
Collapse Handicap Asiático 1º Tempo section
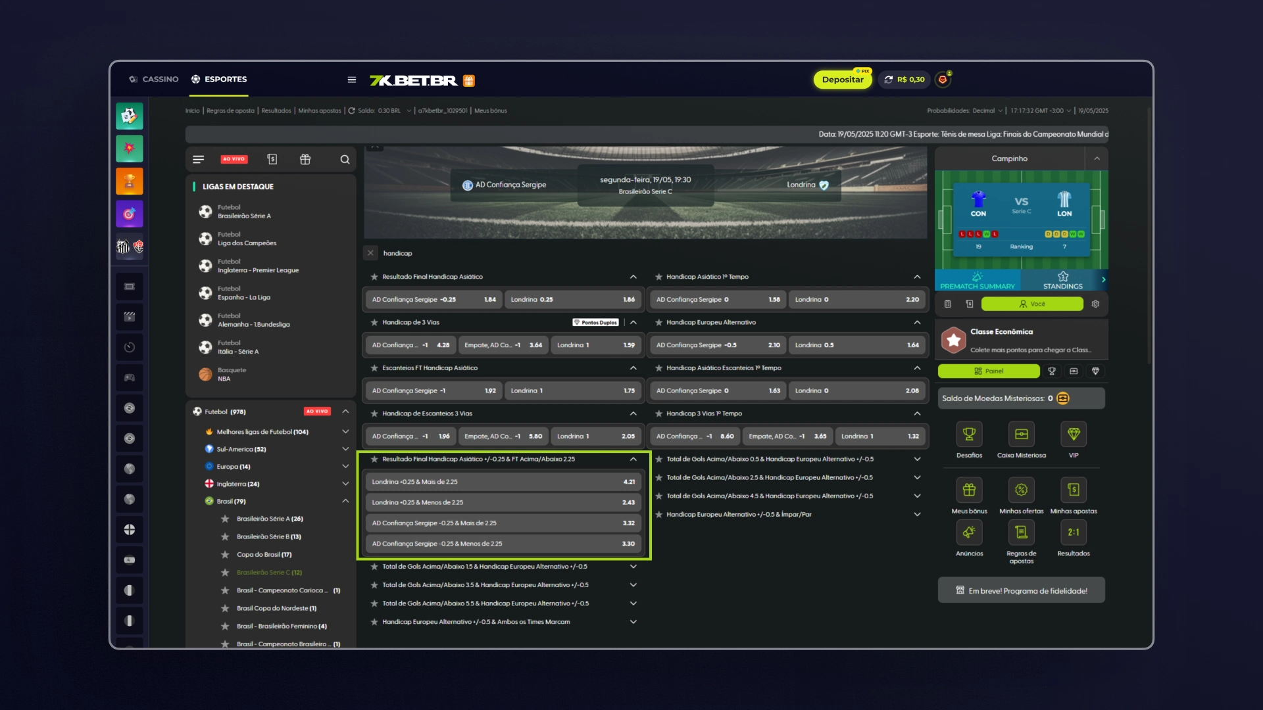click(917, 277)
